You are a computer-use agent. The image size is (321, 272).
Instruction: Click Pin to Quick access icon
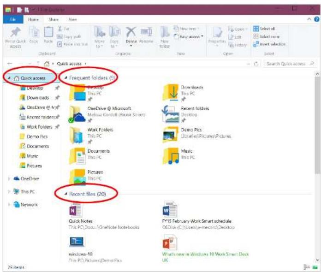(x=16, y=33)
